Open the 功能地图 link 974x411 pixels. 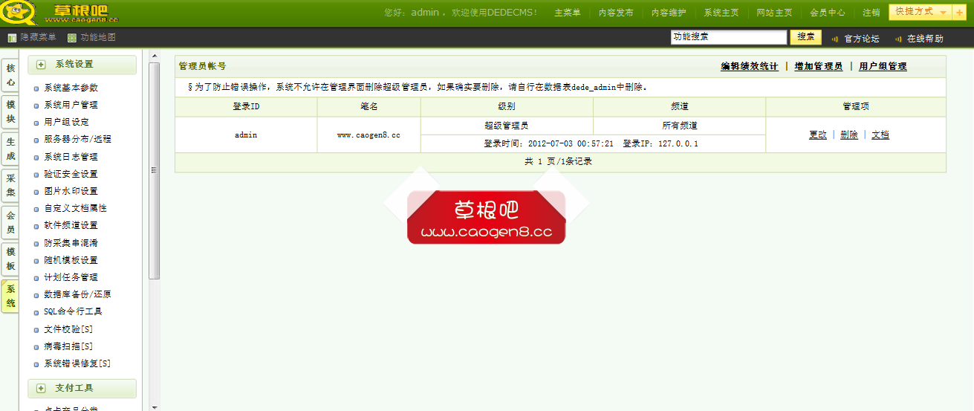pyautogui.click(x=98, y=38)
